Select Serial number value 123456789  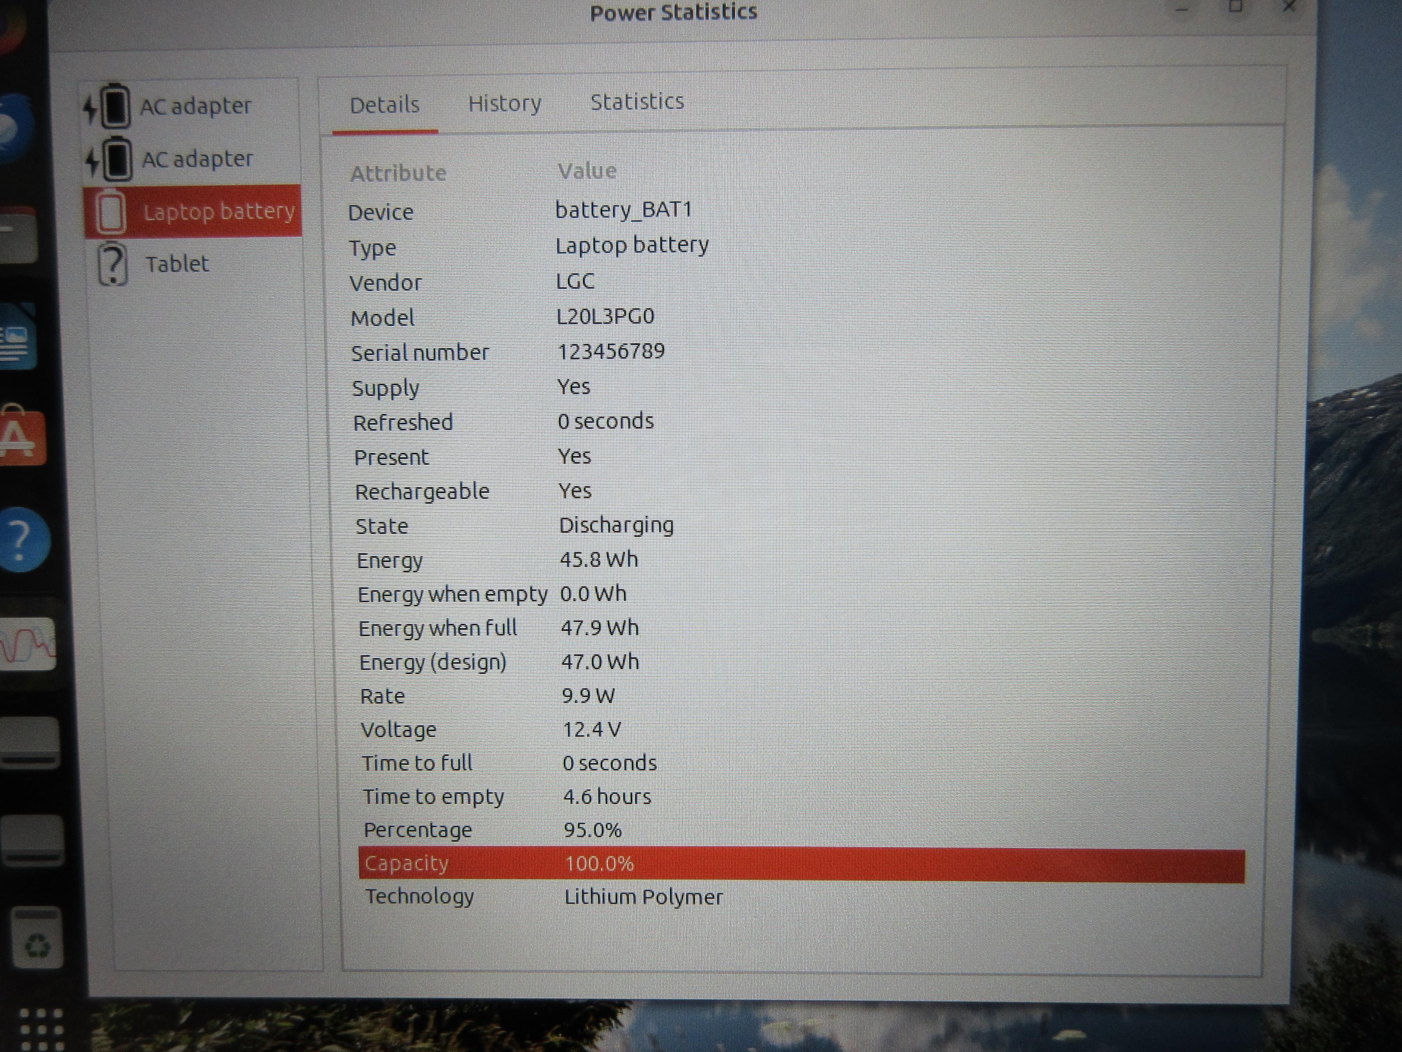[x=611, y=351]
